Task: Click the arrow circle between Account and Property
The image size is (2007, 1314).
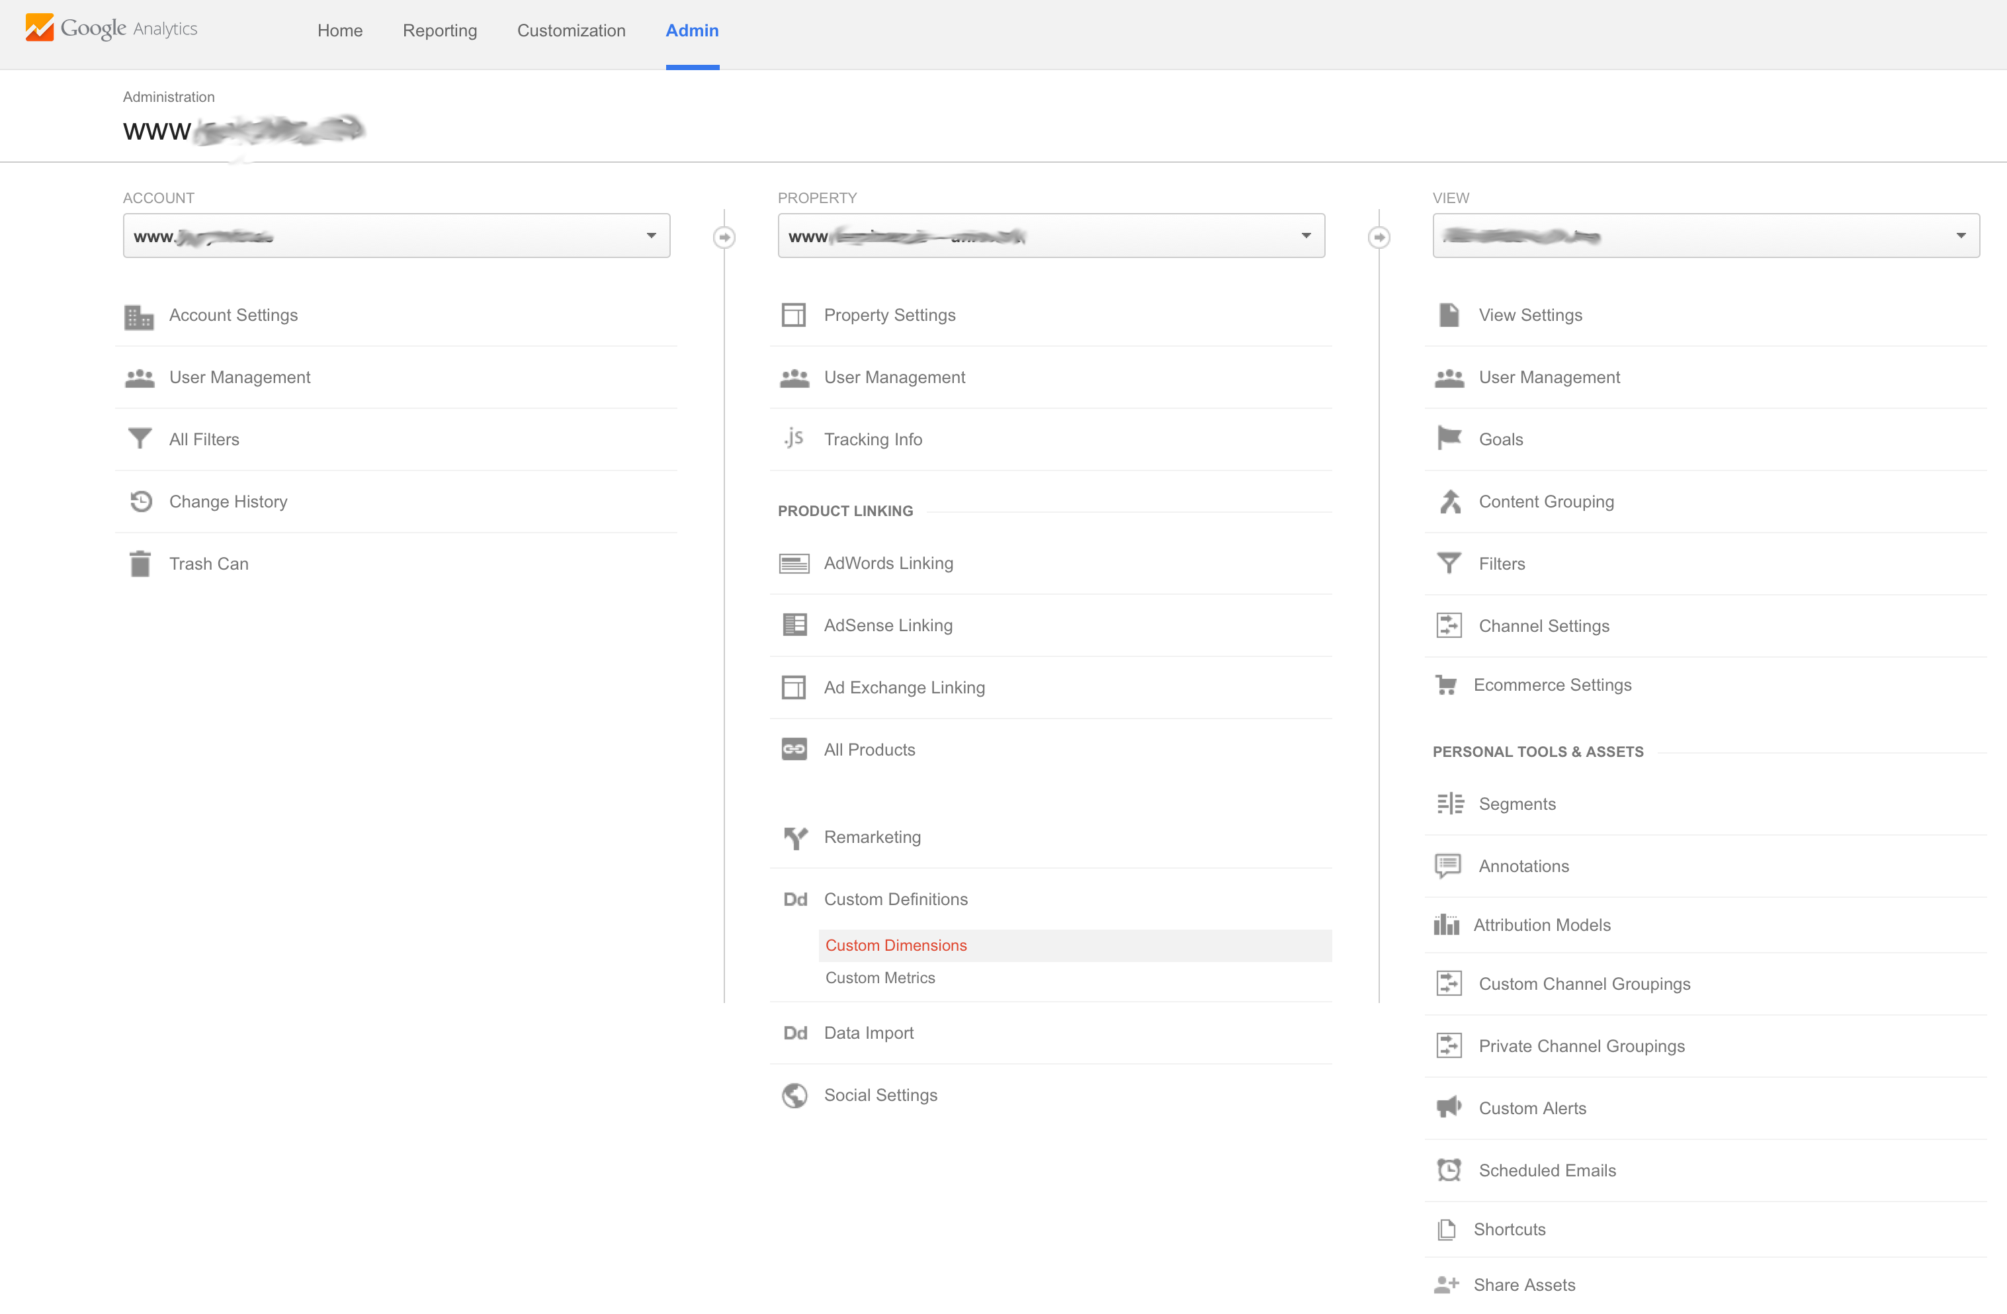Action: coord(724,238)
